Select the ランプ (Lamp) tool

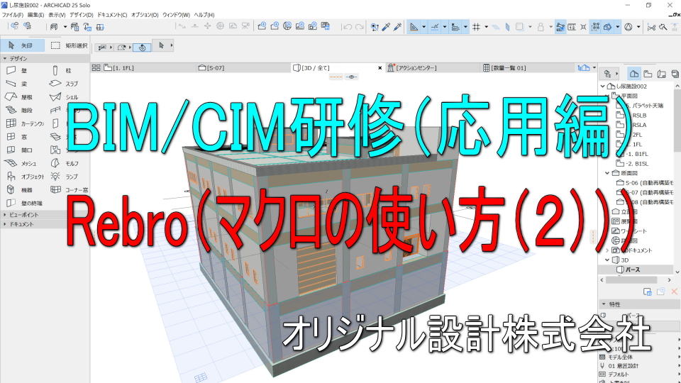[66, 176]
